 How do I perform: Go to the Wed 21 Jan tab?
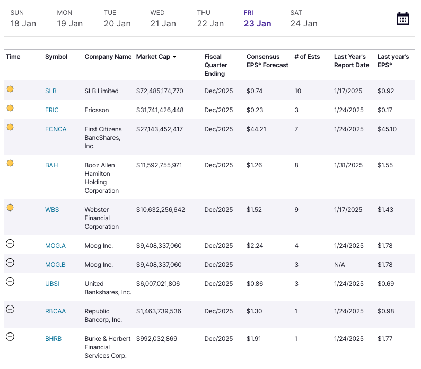pos(163,19)
